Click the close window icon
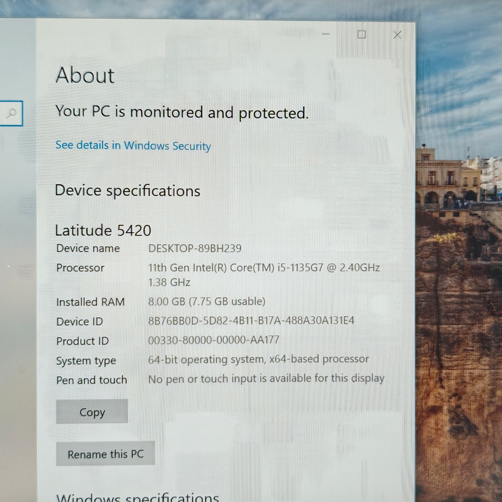 (x=397, y=35)
